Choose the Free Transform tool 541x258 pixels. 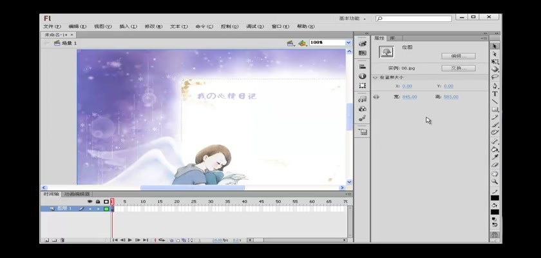point(495,61)
